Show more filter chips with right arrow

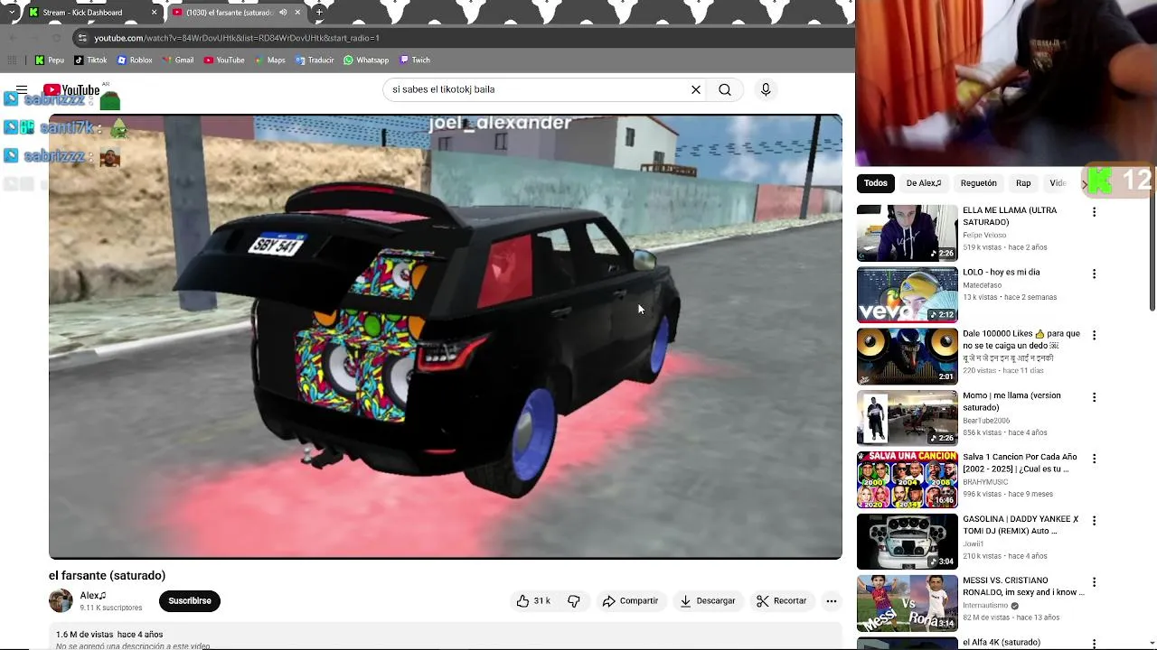pos(1084,183)
